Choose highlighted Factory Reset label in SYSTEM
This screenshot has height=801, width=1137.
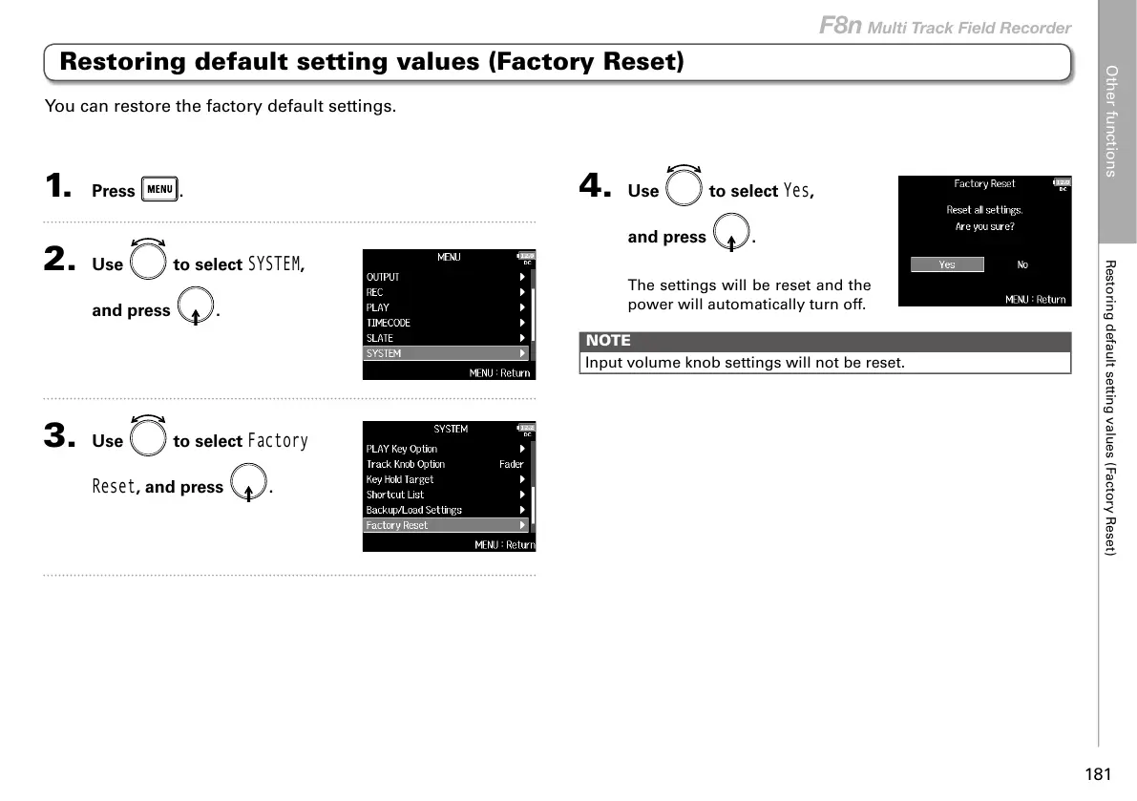click(x=396, y=525)
